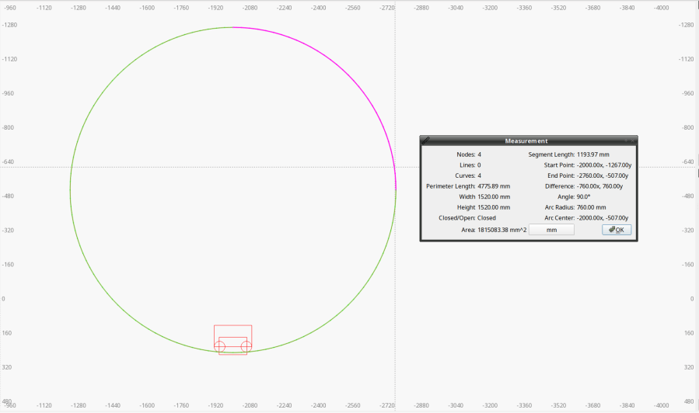Screen dimensions: 699x413
Task: Select the right small red circle
Action: [246, 345]
